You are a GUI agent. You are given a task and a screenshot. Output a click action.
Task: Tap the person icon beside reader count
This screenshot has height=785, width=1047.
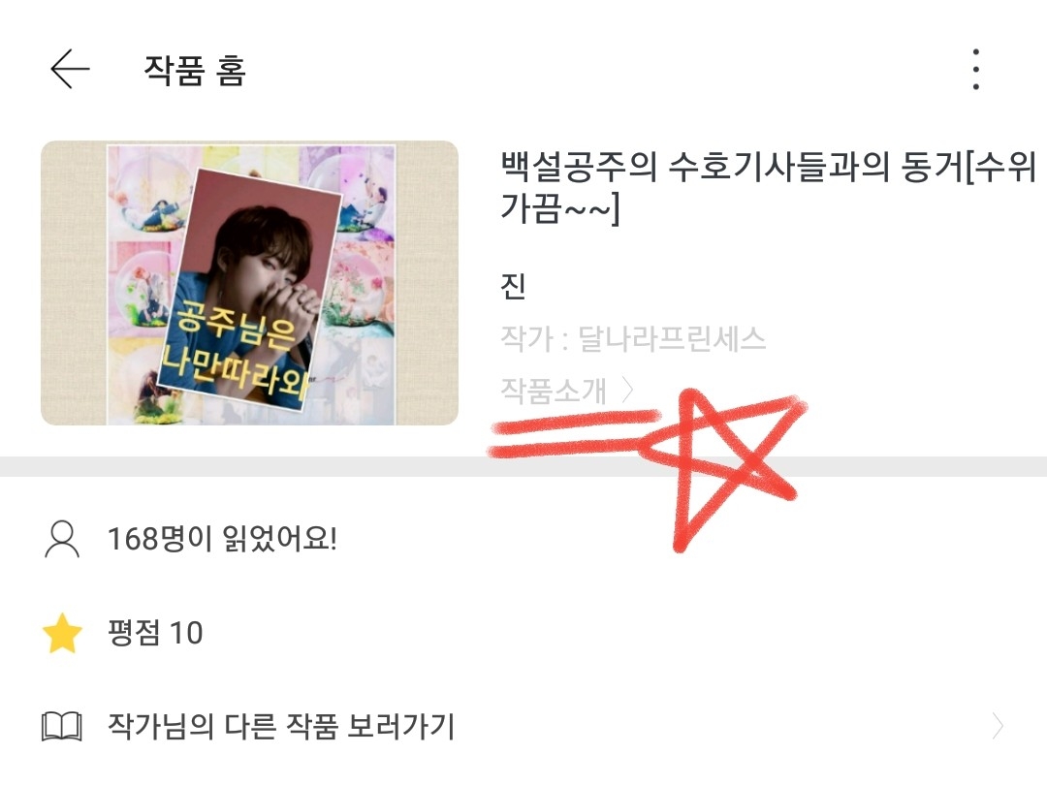(x=61, y=540)
